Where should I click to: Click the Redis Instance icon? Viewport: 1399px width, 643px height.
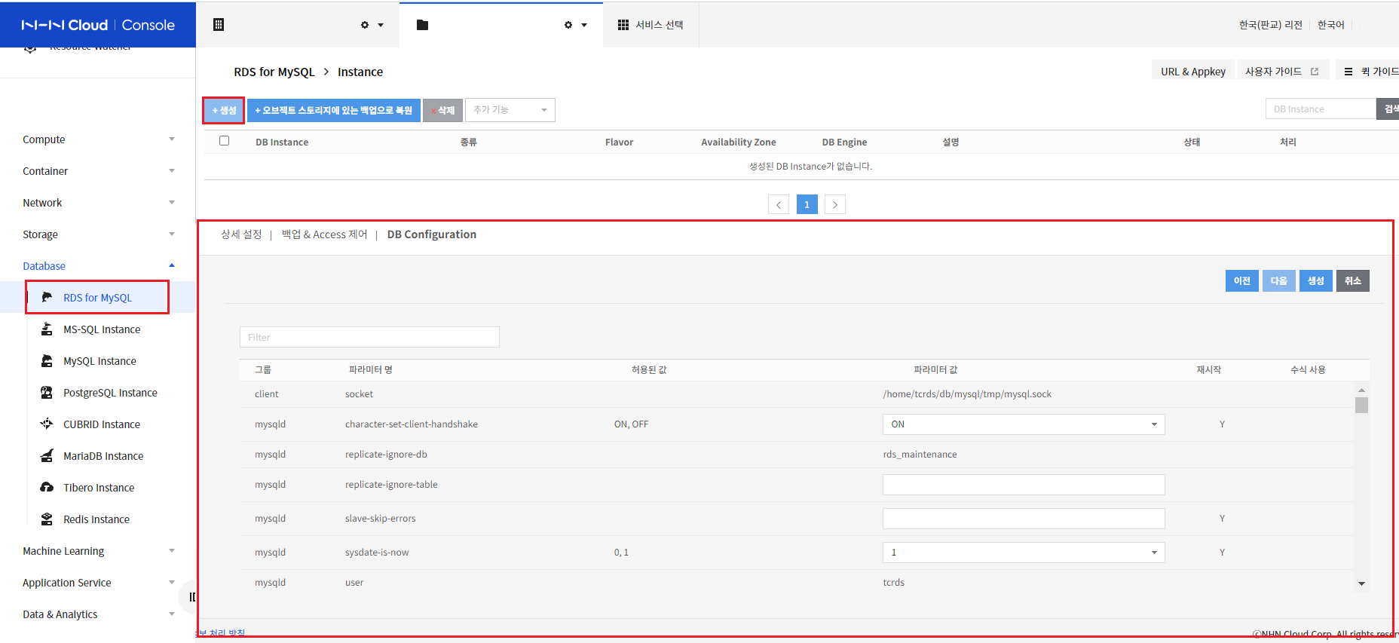47,519
